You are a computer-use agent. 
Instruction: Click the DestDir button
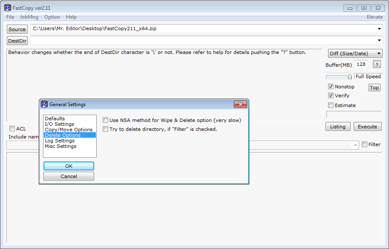point(17,41)
